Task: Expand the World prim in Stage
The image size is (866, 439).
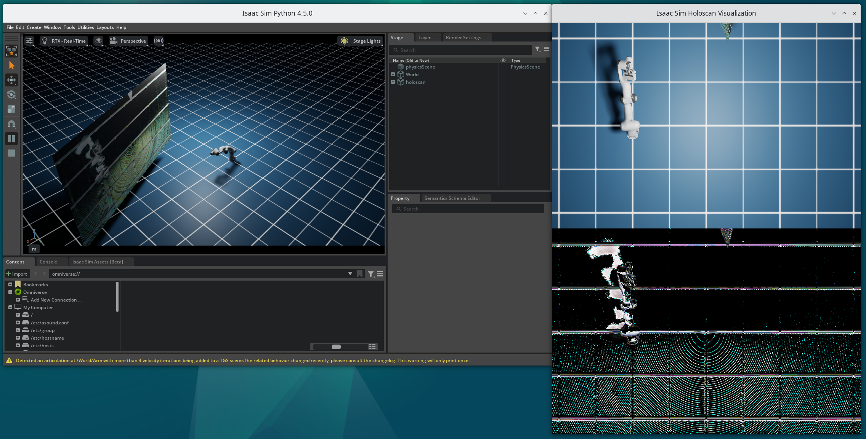Action: coord(393,75)
